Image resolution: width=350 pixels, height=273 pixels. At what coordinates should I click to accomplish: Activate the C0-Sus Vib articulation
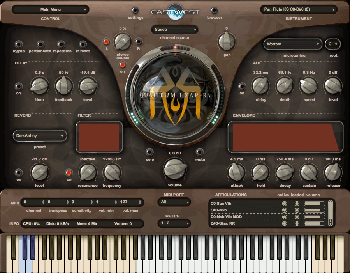(284, 204)
